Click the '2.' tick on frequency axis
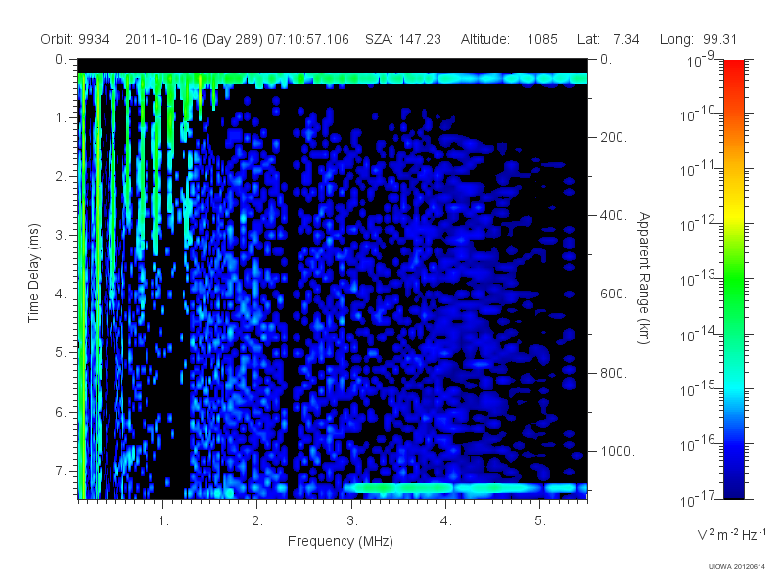Image resolution: width=783 pixels, height=587 pixels. 257,521
